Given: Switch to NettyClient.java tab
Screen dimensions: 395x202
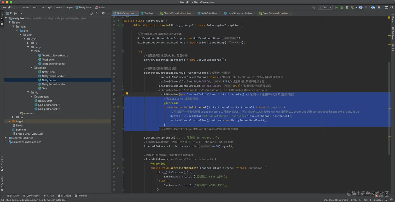Looking at the screenshot, I should [209, 13].
